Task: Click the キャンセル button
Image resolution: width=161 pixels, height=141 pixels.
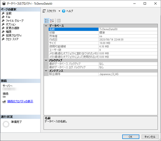Action: click(150, 137)
